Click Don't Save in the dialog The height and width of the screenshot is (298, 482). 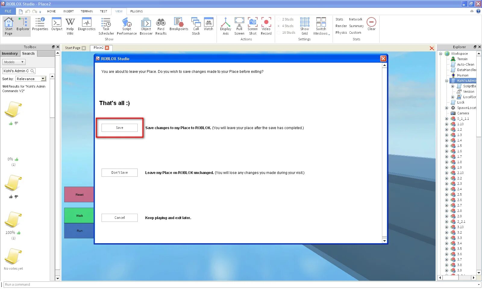coord(120,172)
